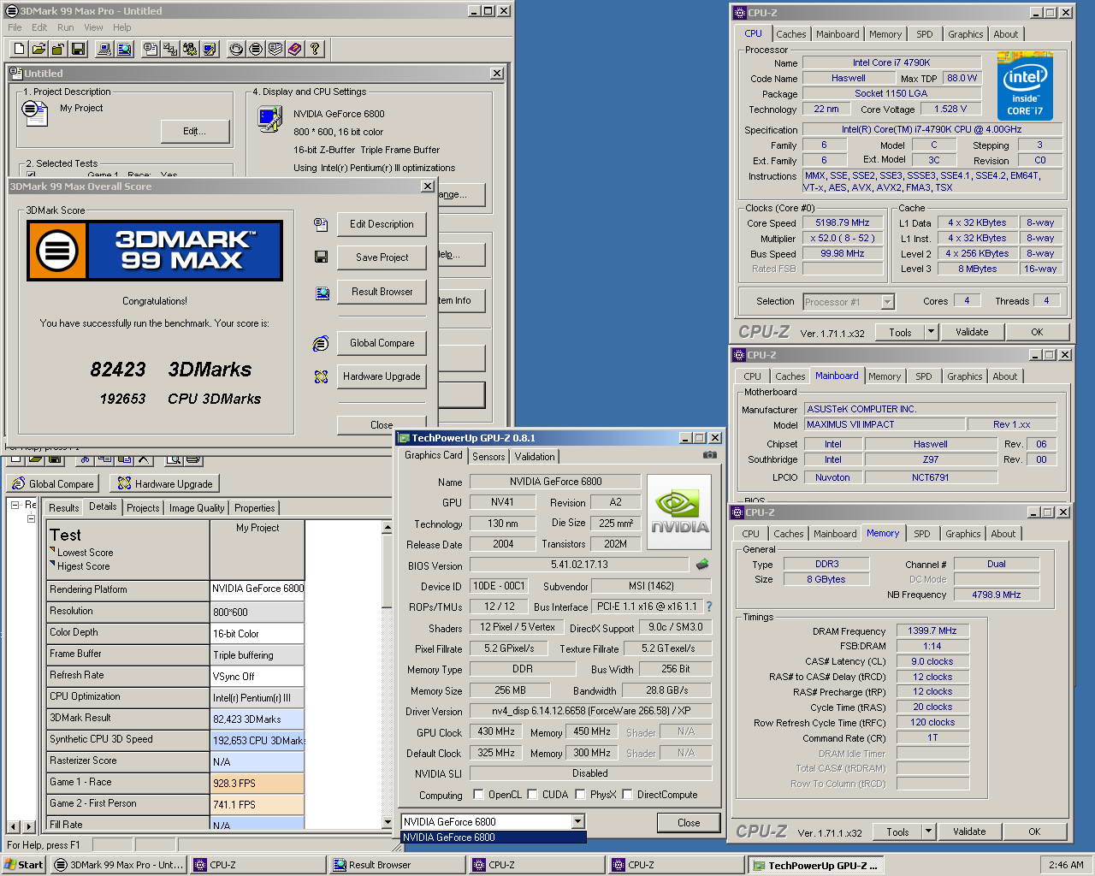Click the benchmark options toolbar icon
This screenshot has width=1095, height=876.
[x=190, y=49]
